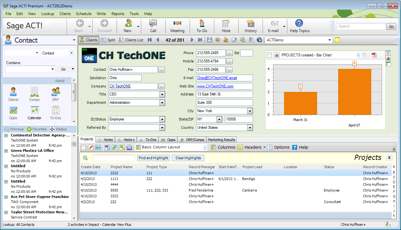This screenshot has width=401, height=230.
Task: Save the contact with the floppy disk icon
Action: [x=209, y=40]
